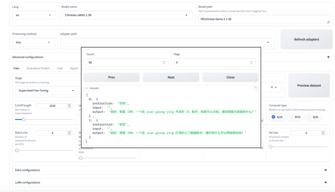Click the Count field stepper arrows
This screenshot has height=192, width=335.
164,62
